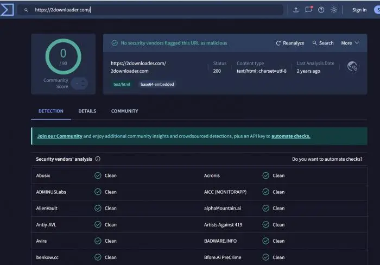Click the base64-embedded tag
This screenshot has height=265, width=380.
point(157,84)
